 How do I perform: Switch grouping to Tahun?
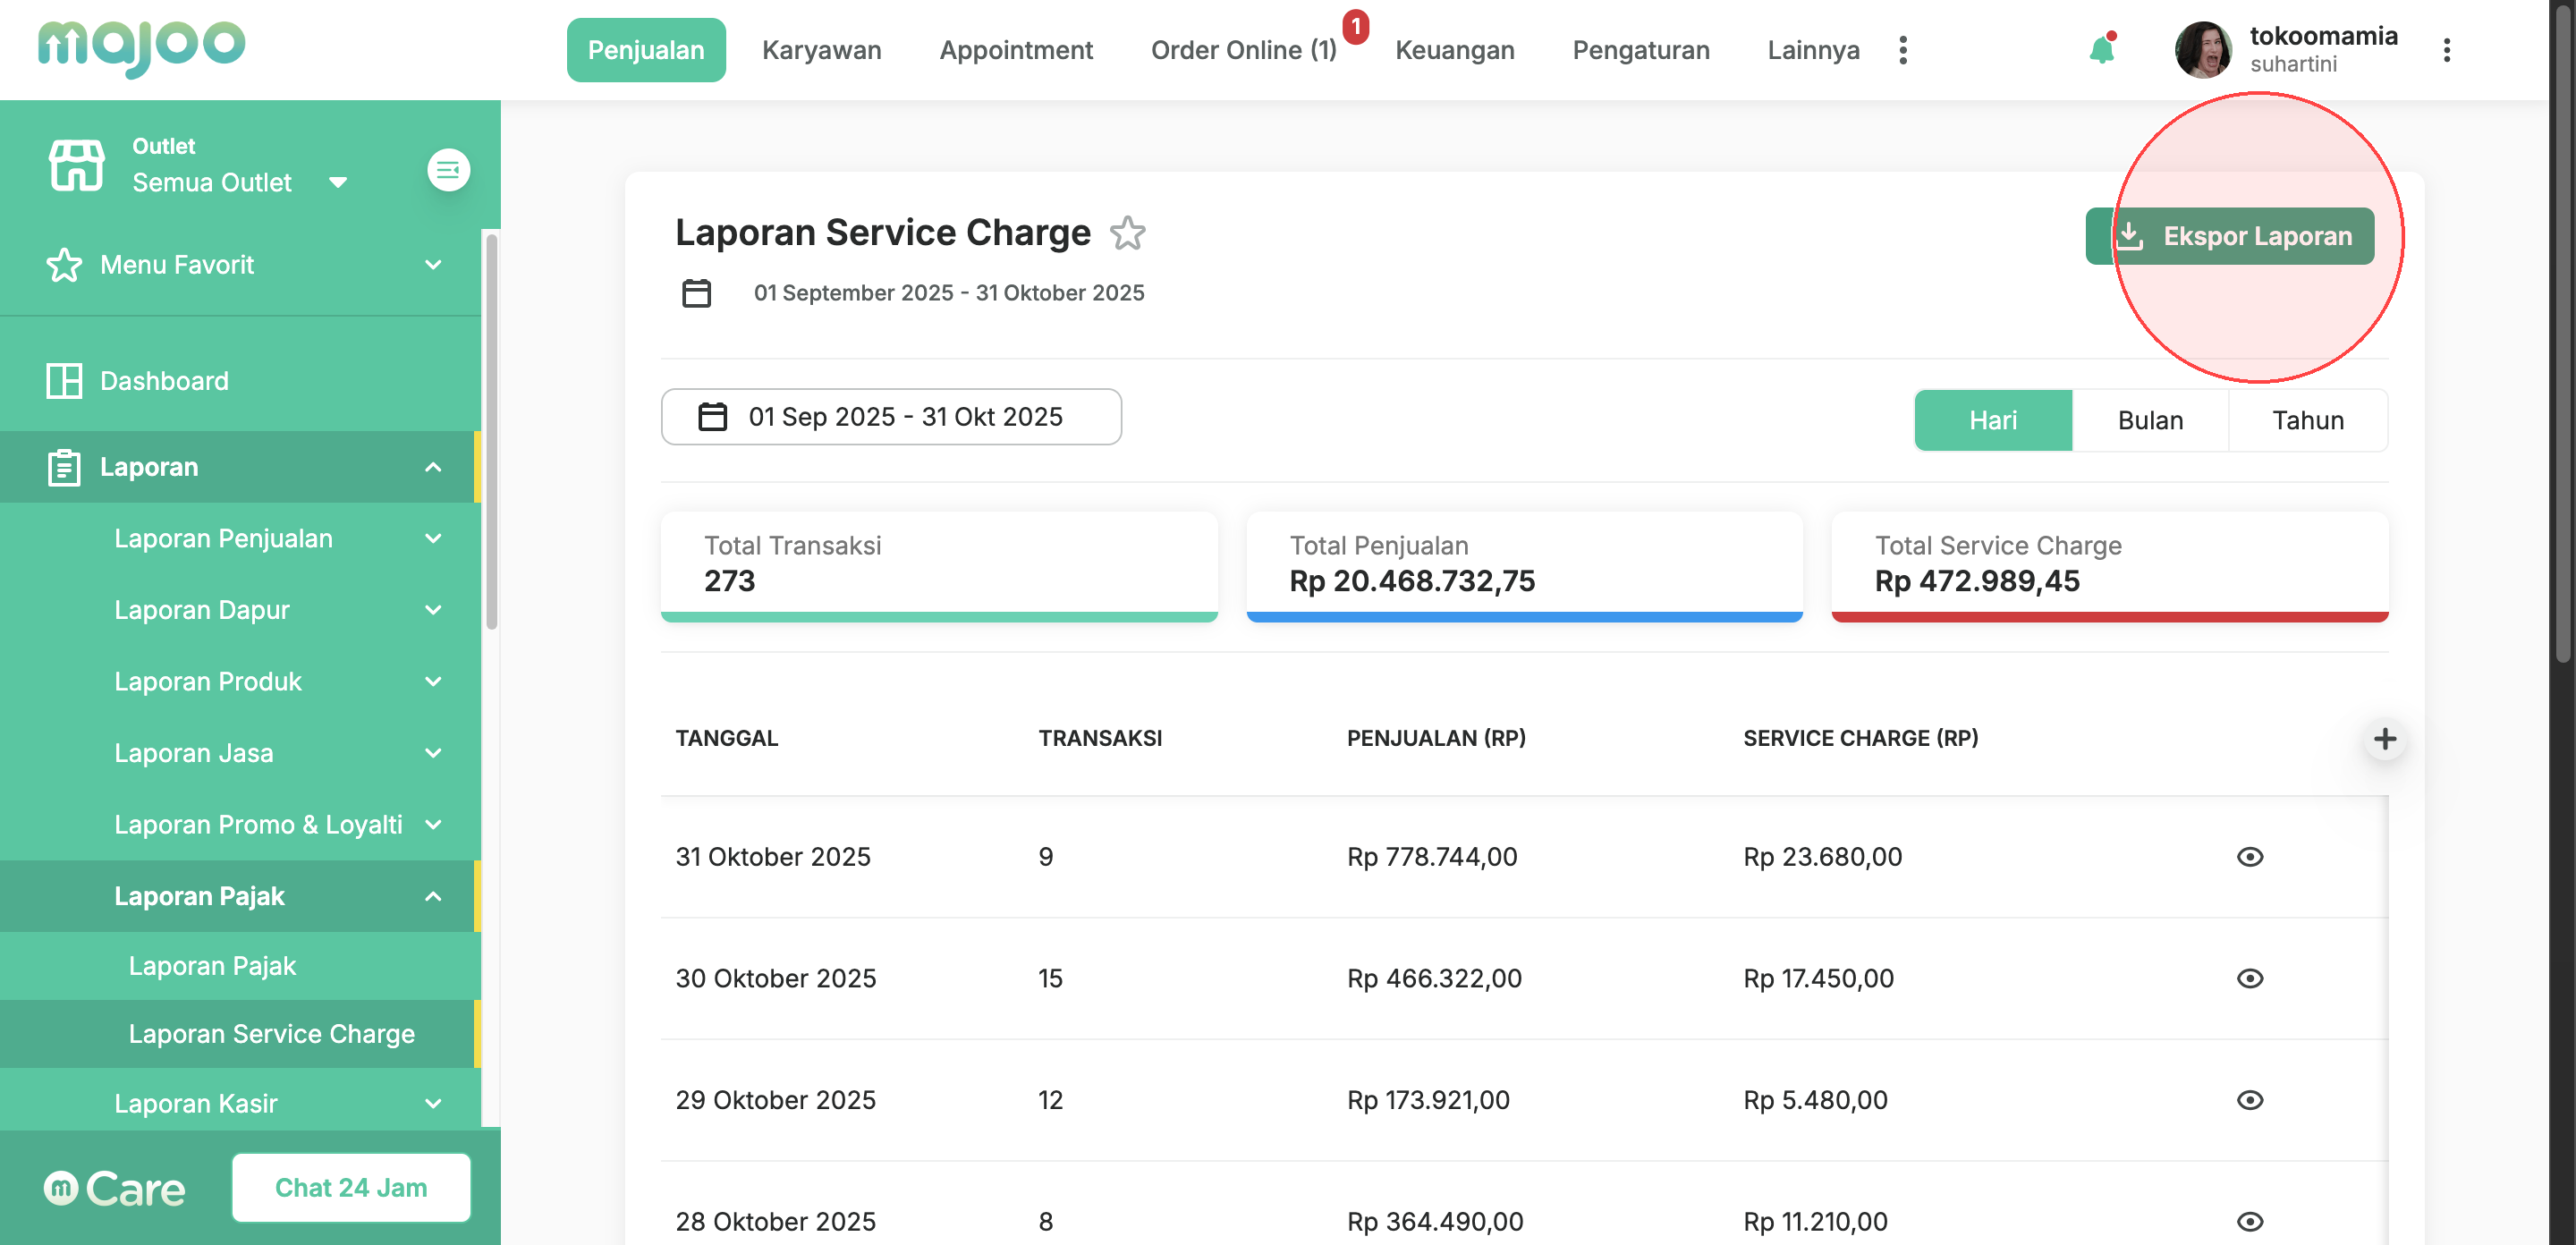click(x=2307, y=420)
